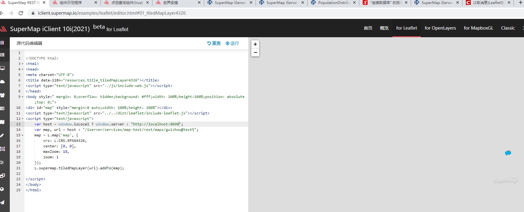Click the L.supermap.tiledMapLayer(url) line
The width and height of the screenshot is (524, 212).
pos(79,168)
